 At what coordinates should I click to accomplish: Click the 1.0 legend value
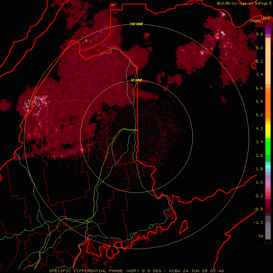(x=259, y=182)
